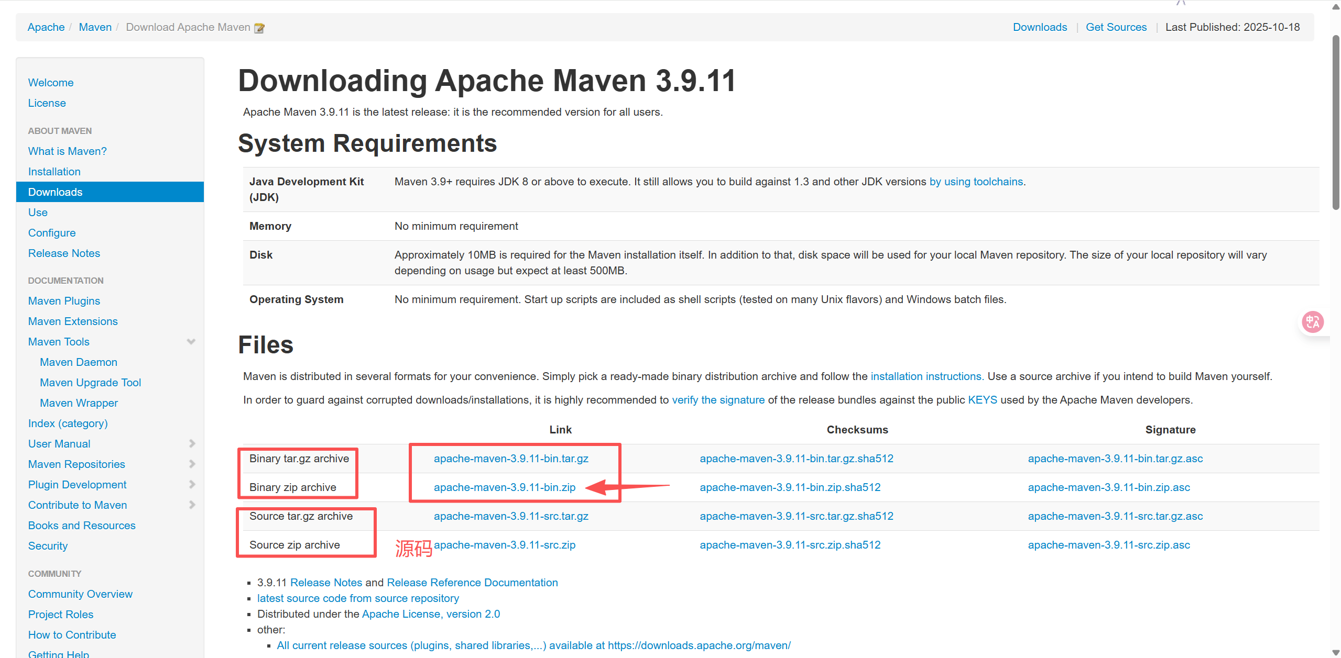The height and width of the screenshot is (658, 1341).
Task: Click the Get Sources top link
Action: [1116, 27]
